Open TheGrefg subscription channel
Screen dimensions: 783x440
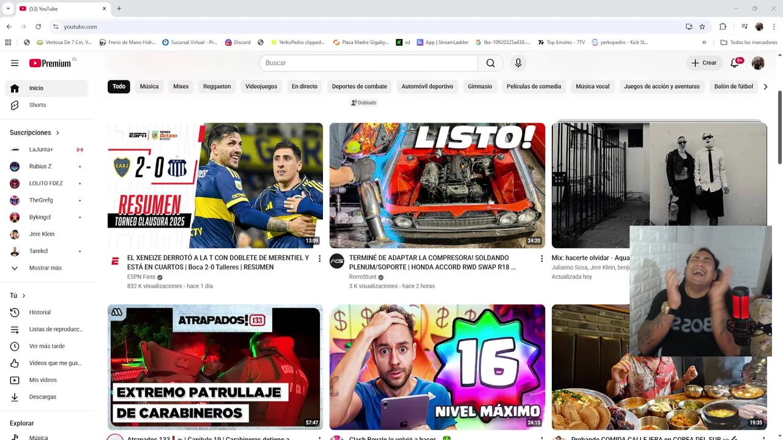click(46, 200)
